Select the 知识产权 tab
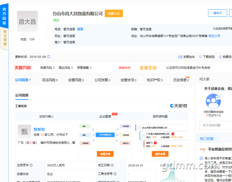 [155, 80]
